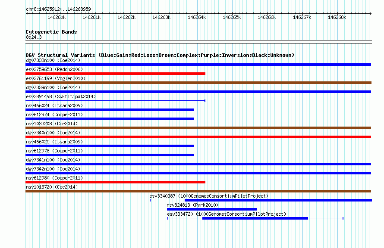This screenshot has height=248, width=384.
Task: Click the nsv466024 (Itsara2009) label
Action: [54, 105]
